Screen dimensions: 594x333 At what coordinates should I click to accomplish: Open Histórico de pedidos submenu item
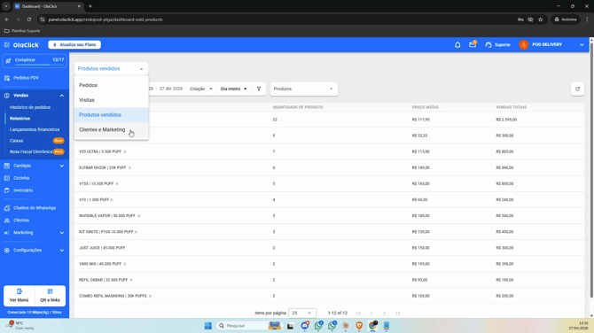(x=30, y=107)
